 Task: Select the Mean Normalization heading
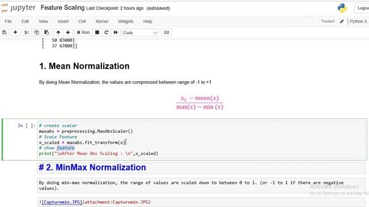coord(84,66)
